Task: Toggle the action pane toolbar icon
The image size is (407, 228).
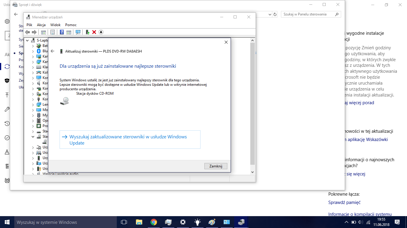Action: [69, 32]
